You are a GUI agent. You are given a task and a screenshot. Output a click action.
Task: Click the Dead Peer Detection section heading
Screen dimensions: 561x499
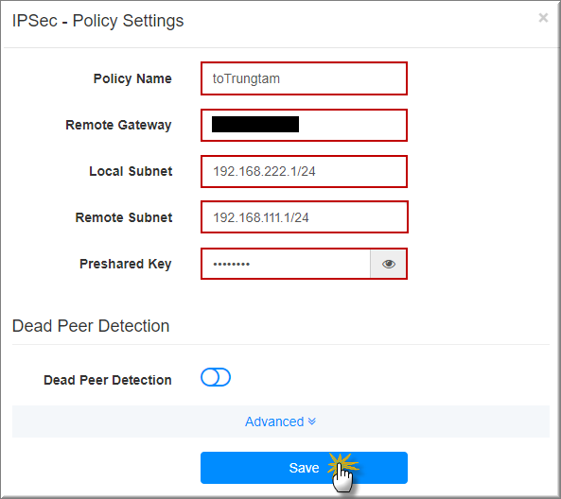point(91,326)
